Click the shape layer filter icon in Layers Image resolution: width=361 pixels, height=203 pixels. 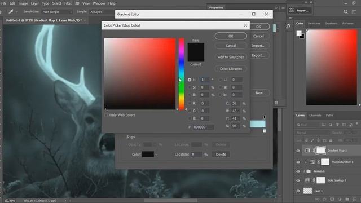tap(344, 125)
